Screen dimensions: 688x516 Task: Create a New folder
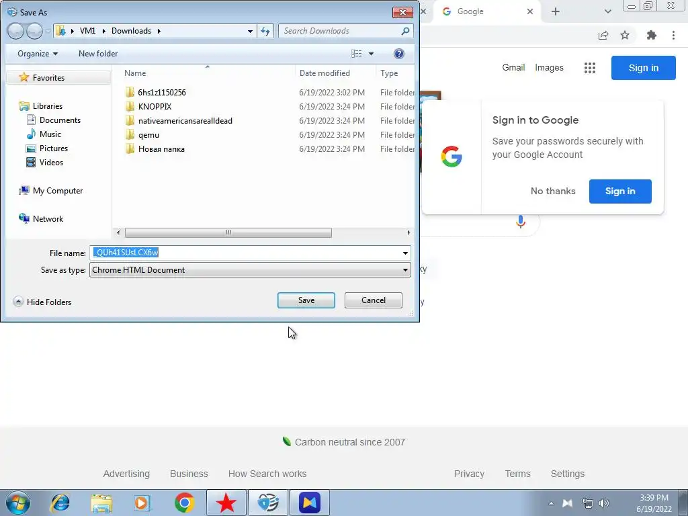point(98,54)
